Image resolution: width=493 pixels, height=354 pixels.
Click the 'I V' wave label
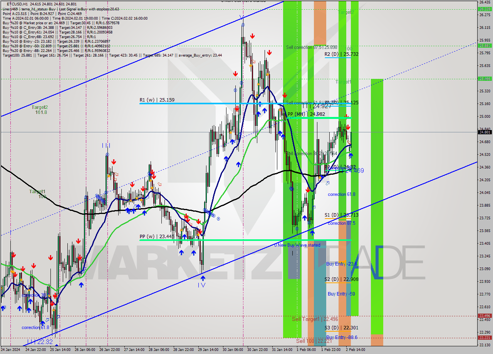[x=202, y=285]
